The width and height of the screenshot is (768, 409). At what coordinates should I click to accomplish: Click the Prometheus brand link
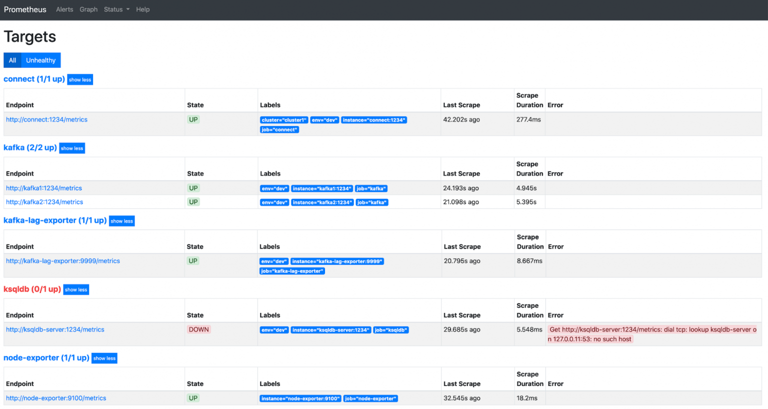pyautogui.click(x=25, y=9)
